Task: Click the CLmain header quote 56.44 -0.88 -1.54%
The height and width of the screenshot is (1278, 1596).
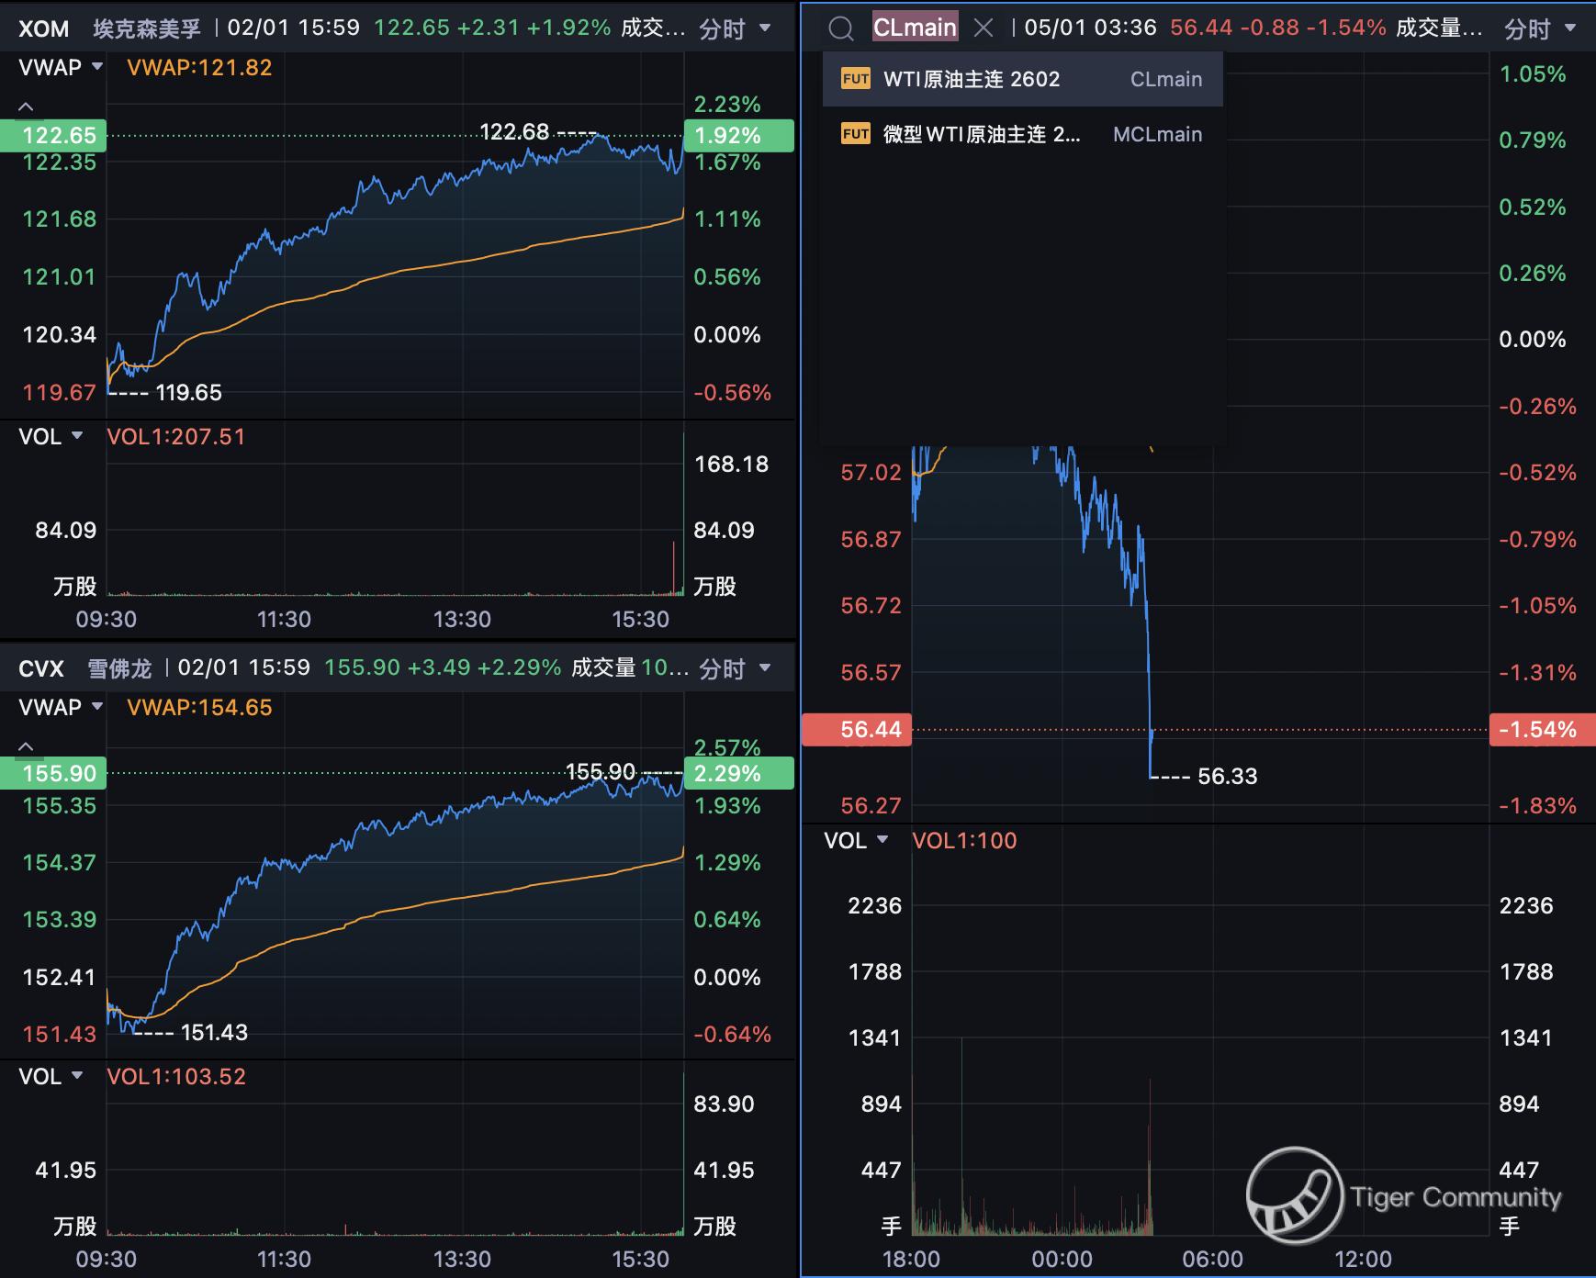Action: point(1278,28)
